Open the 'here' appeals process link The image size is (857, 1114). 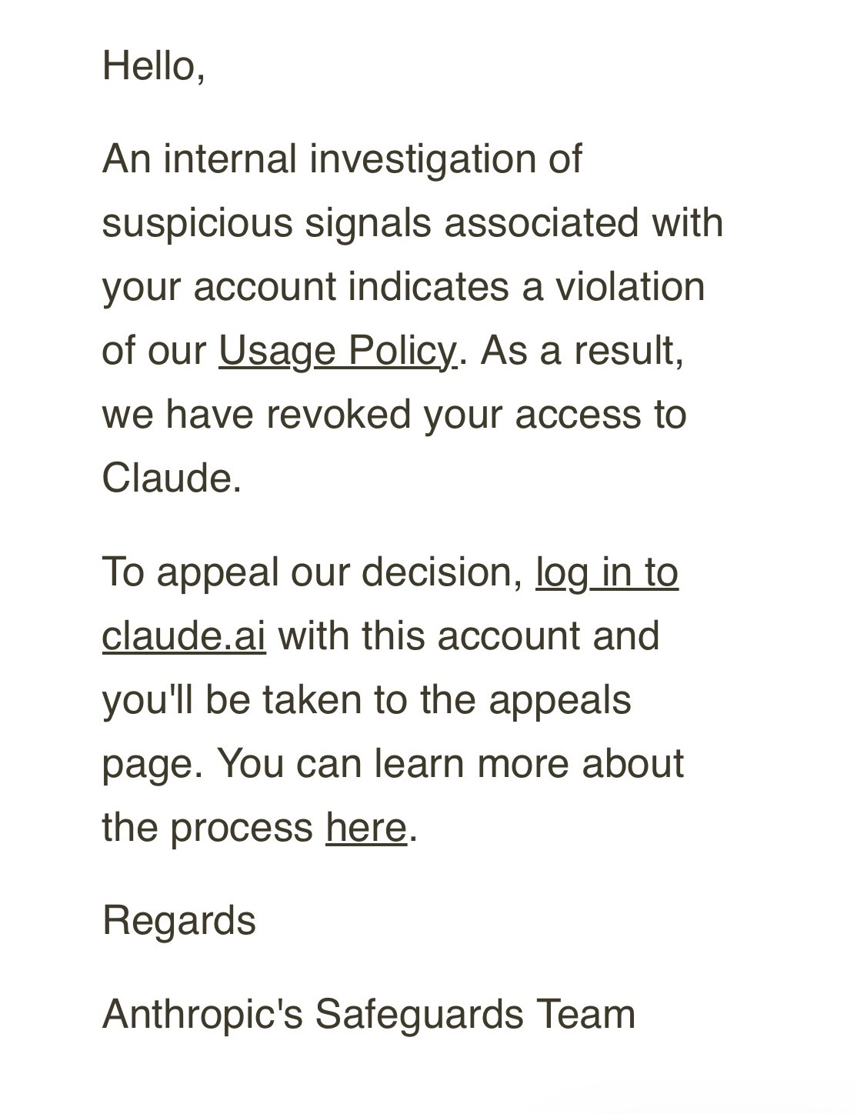tap(366, 827)
